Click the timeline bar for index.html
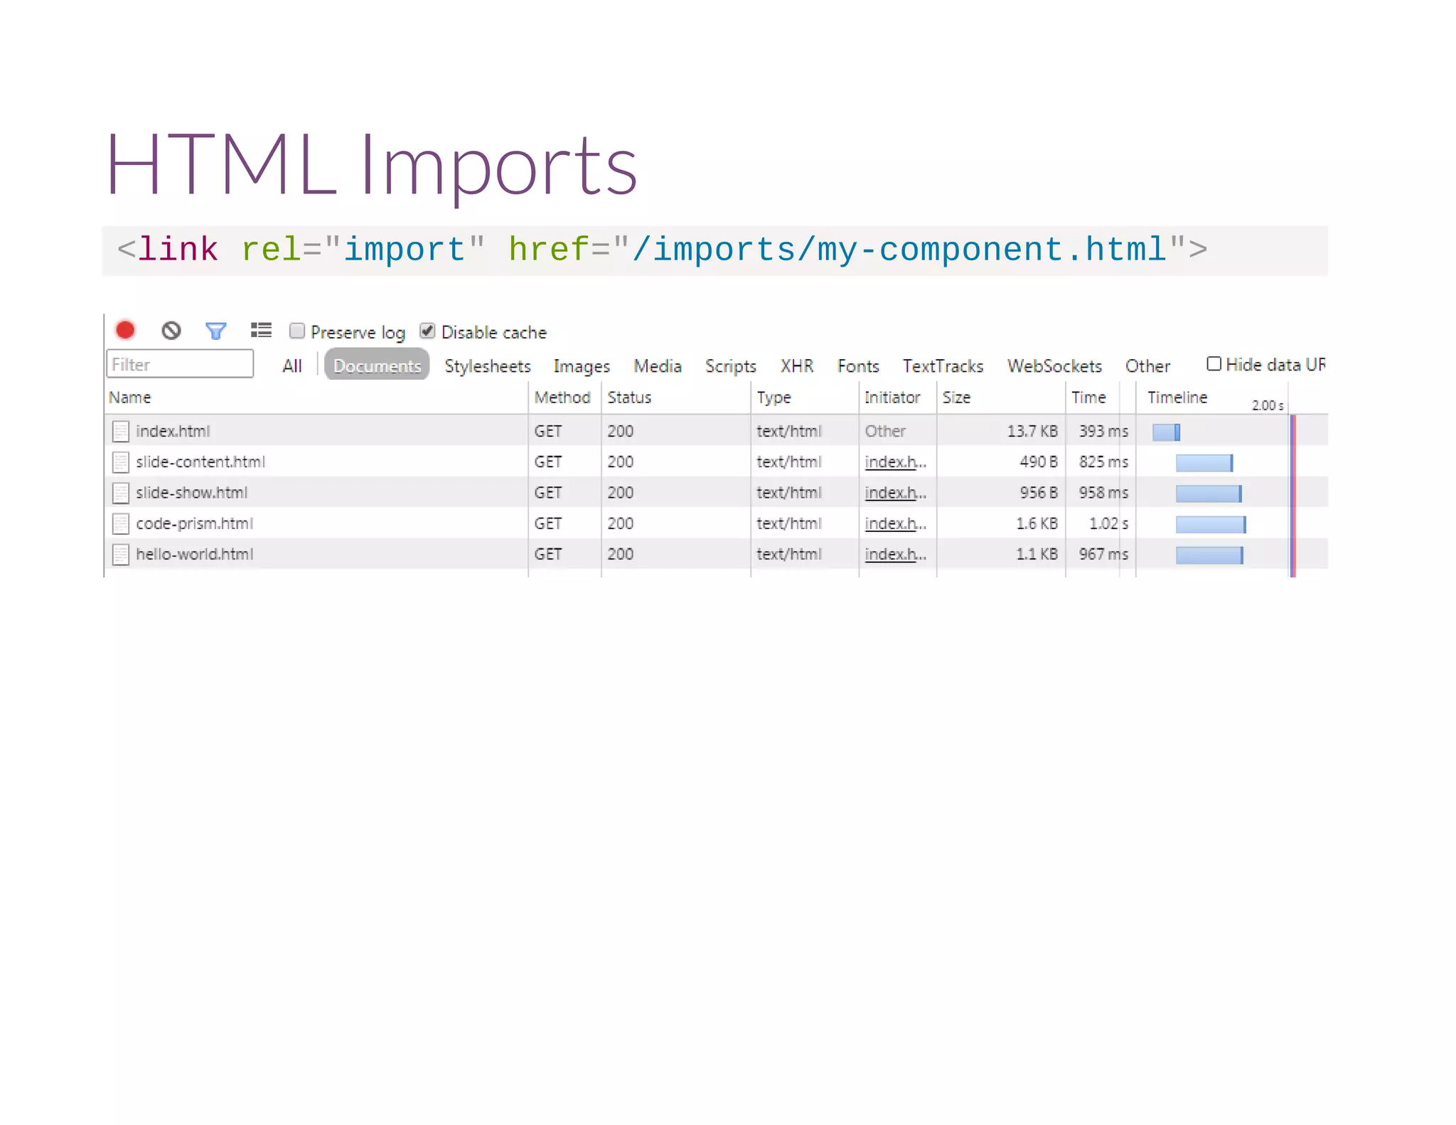 point(1166,432)
